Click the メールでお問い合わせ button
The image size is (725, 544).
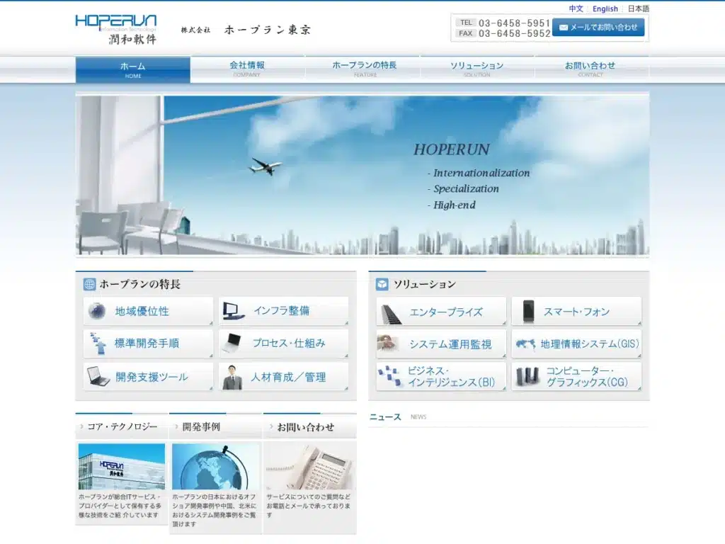598,28
